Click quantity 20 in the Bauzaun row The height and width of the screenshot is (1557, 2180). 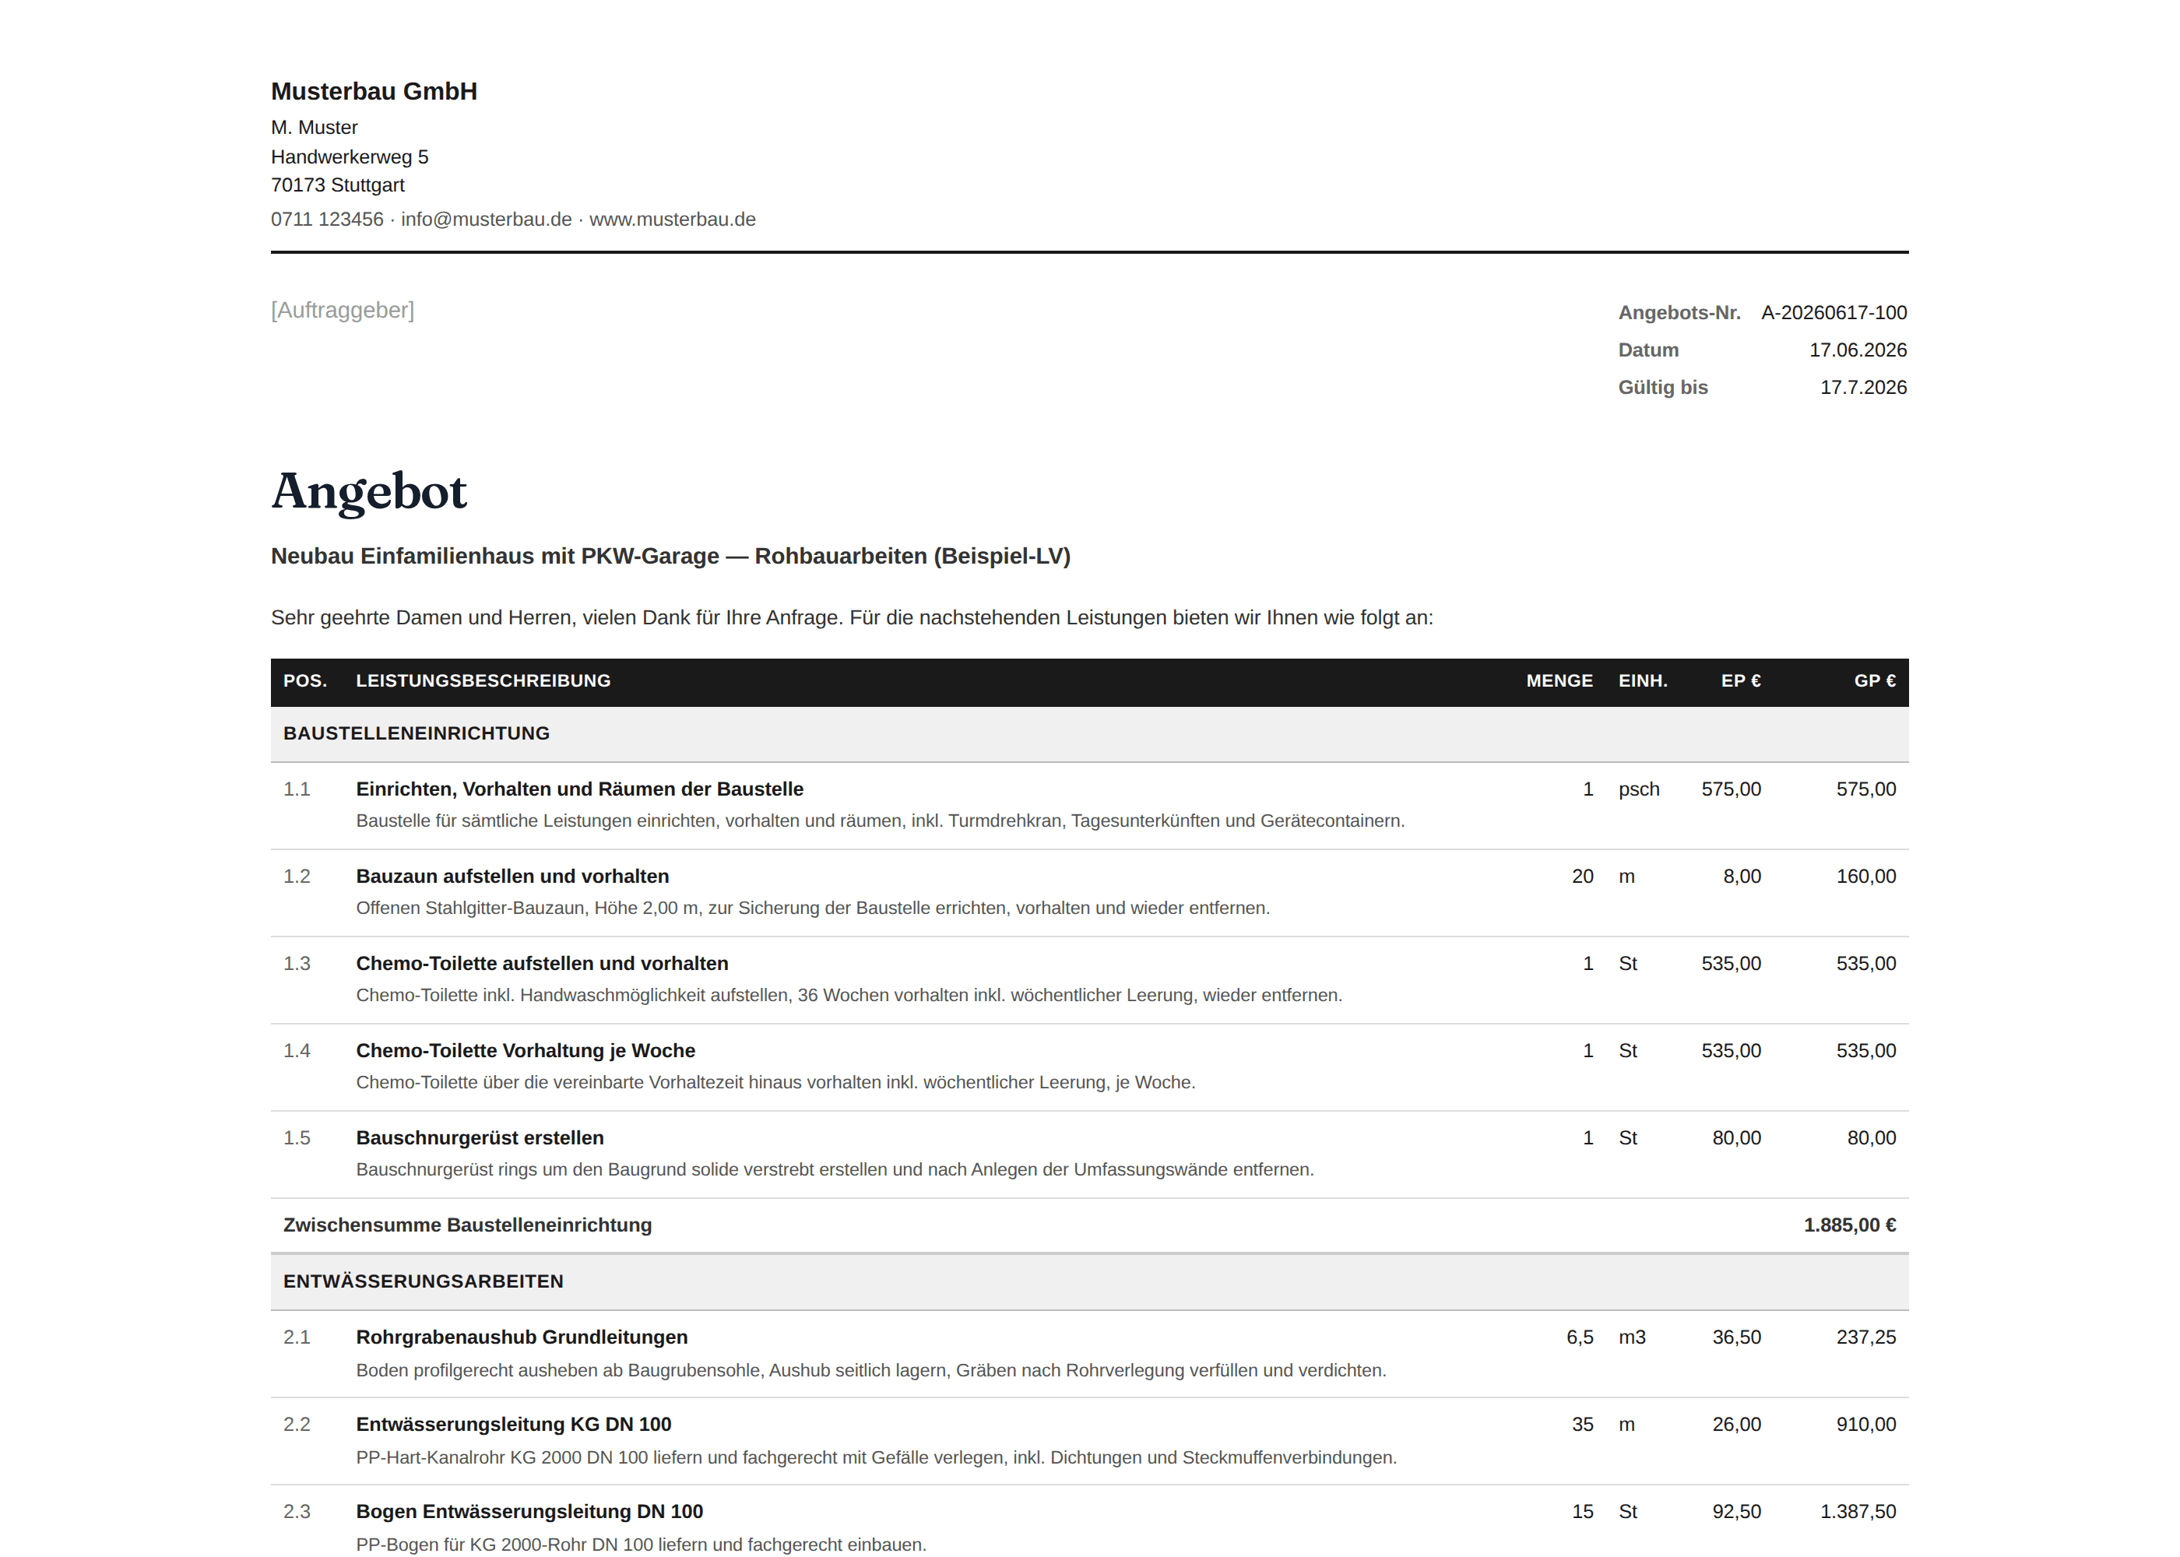[1582, 877]
